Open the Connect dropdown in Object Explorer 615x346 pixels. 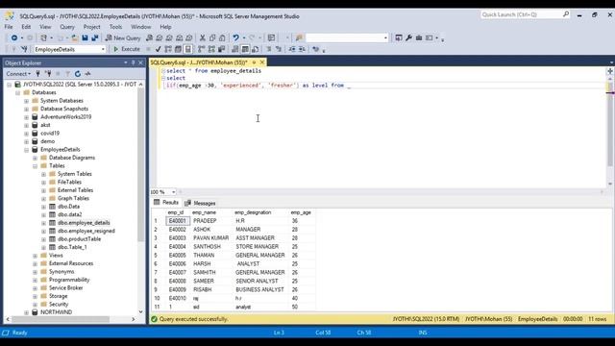(18, 74)
